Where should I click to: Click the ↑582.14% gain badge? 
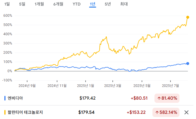tap(166, 112)
